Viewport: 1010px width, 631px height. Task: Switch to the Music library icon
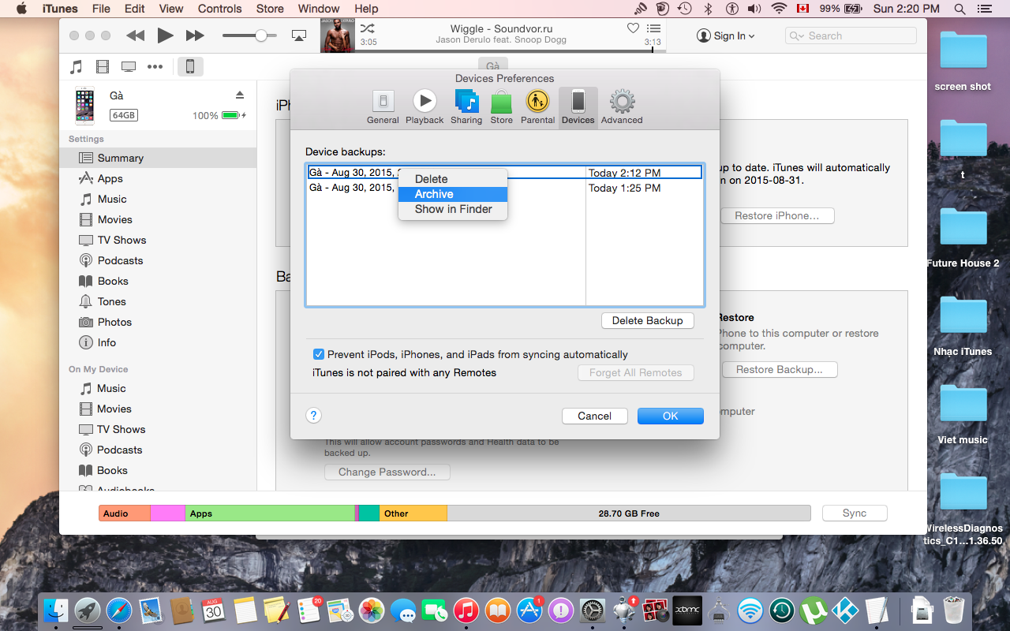tap(77, 66)
